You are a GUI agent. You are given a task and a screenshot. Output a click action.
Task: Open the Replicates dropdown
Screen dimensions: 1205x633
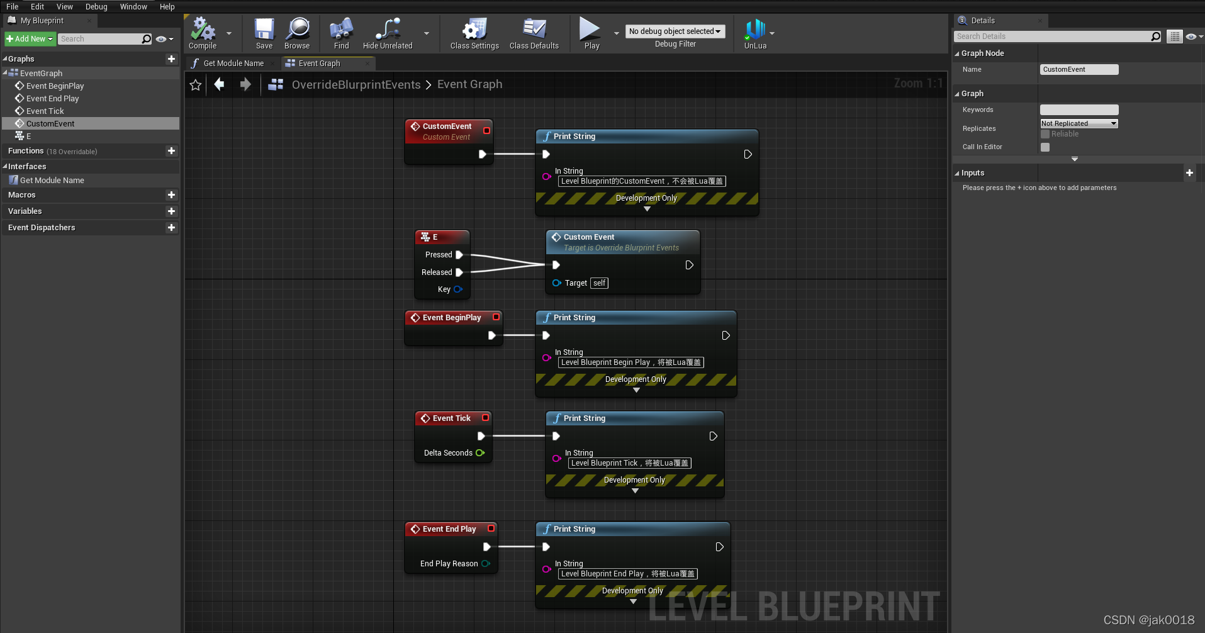1079,123
